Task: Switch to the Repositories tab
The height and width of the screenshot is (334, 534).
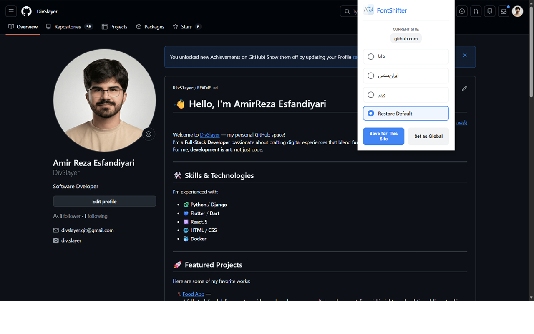Action: coord(69,27)
